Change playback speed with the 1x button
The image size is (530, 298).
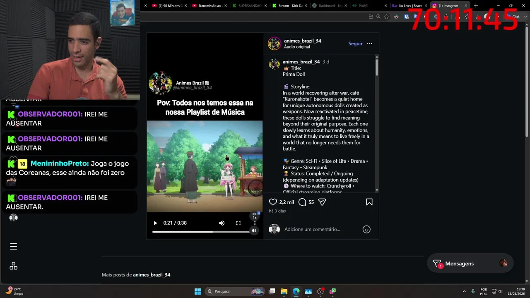tap(255, 216)
